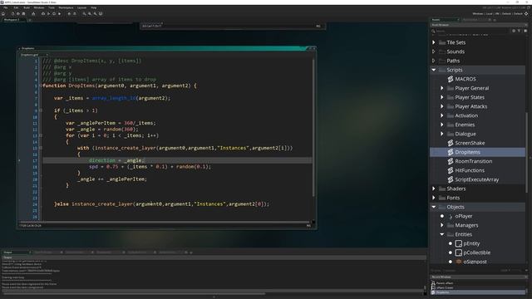Image resolution: width=532 pixels, height=299 pixels.
Task: Open the target manager crosshair icon
Action: [526, 13]
